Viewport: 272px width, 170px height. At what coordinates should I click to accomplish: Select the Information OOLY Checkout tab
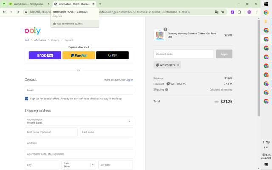[x=74, y=4]
